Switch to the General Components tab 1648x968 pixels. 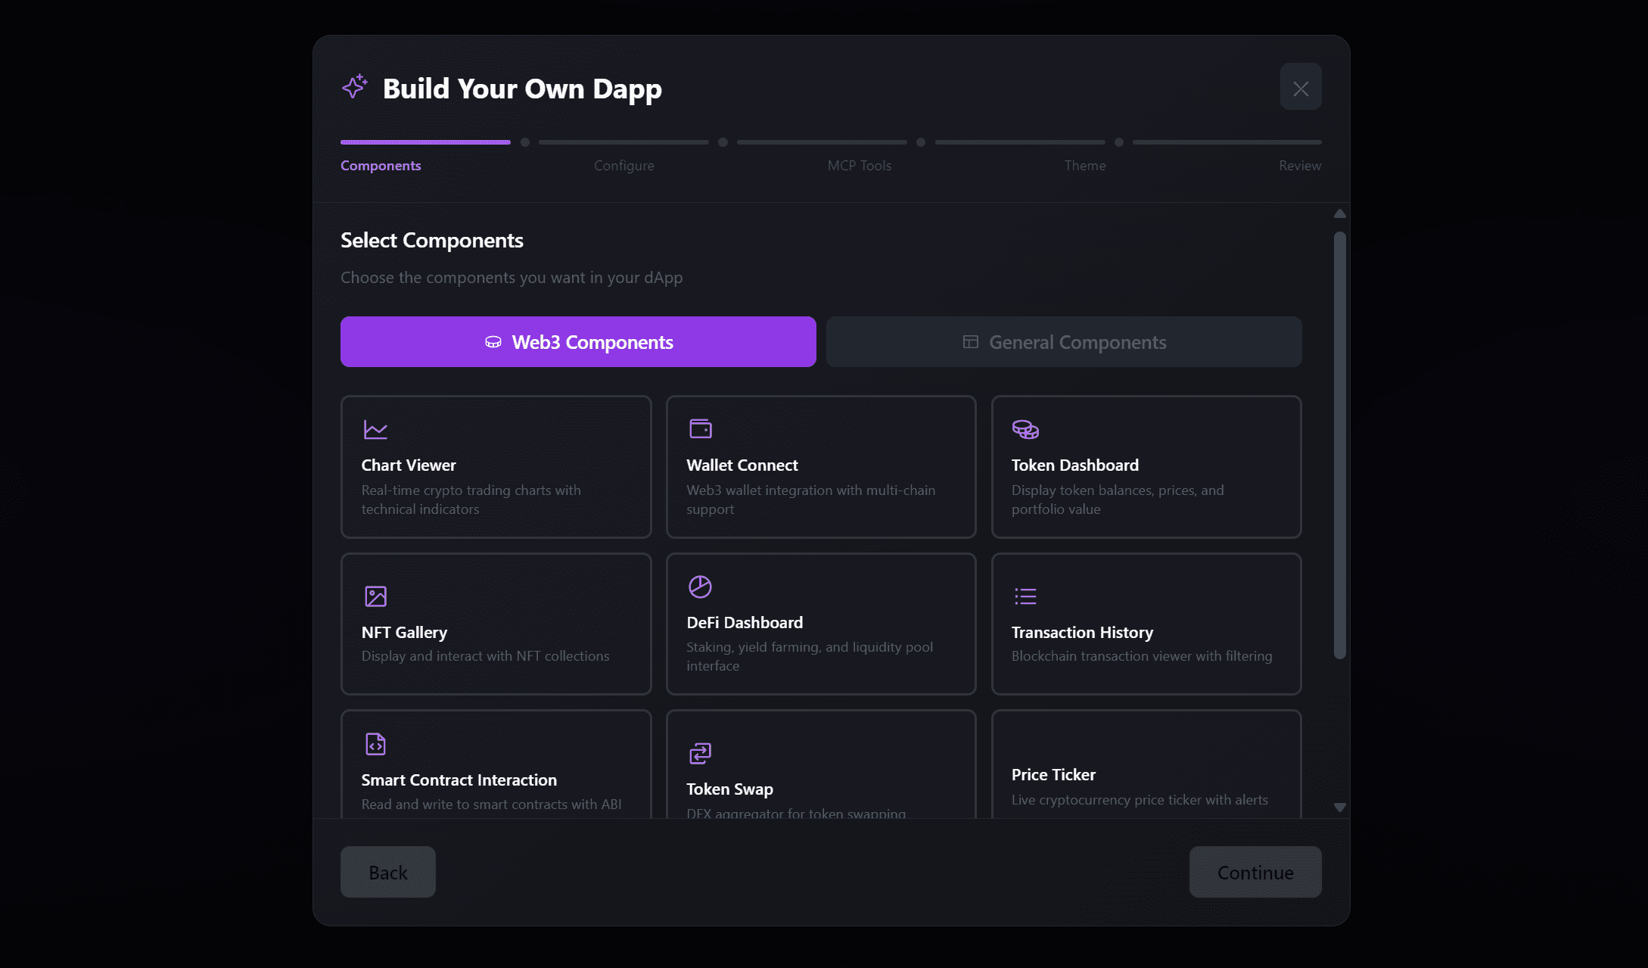click(1064, 342)
